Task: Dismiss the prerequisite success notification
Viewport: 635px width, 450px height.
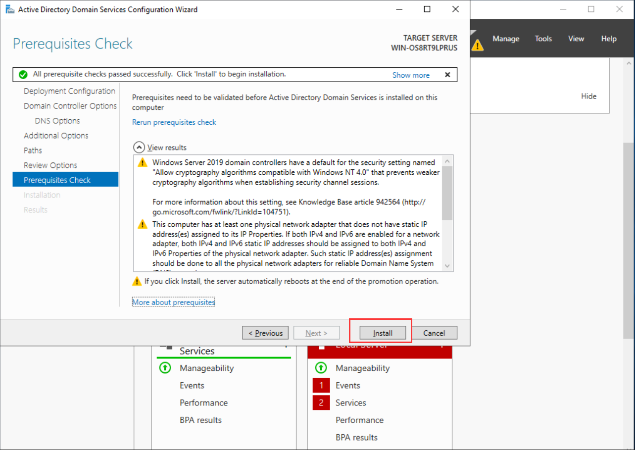Action: tap(447, 75)
